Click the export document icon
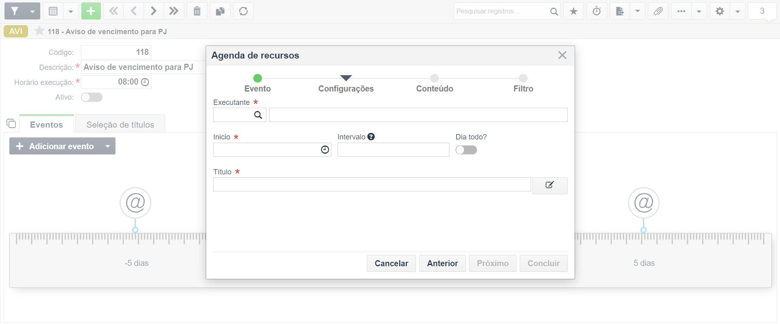 [620, 11]
